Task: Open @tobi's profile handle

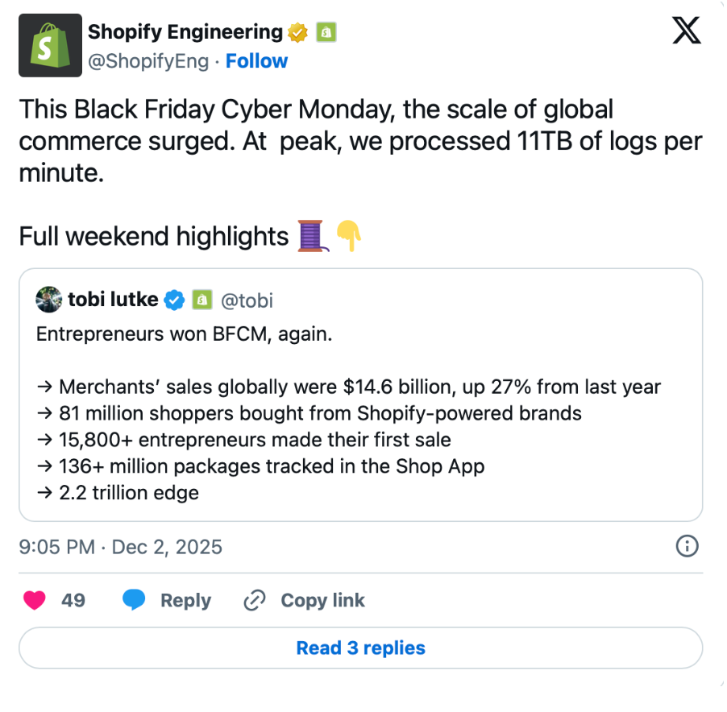Action: (247, 300)
